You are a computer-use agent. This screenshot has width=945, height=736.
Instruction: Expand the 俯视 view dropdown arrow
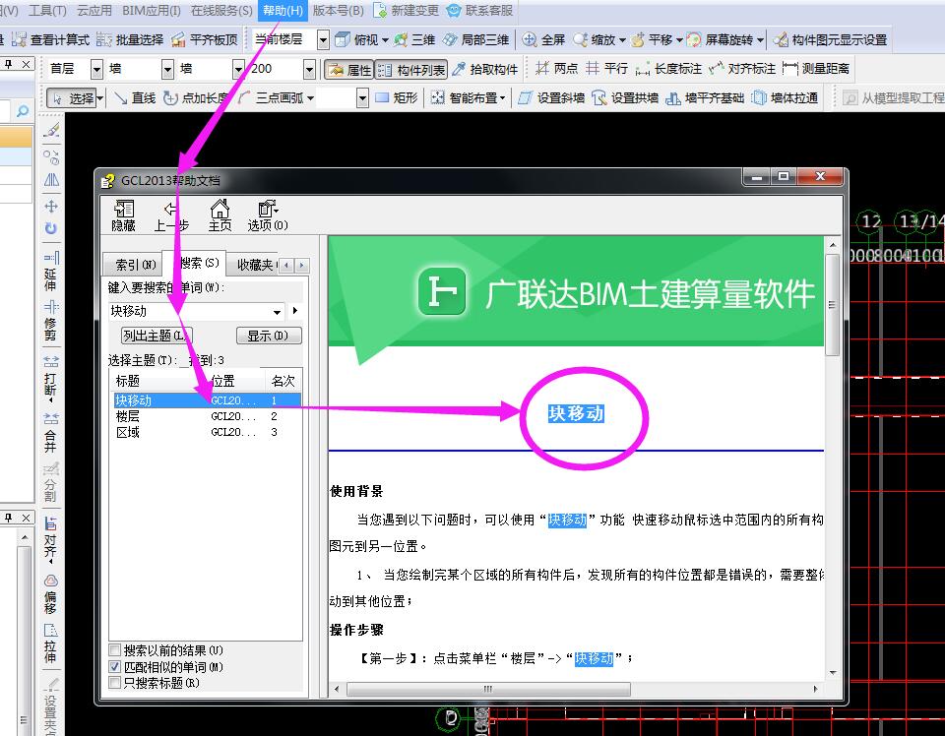[x=385, y=40]
